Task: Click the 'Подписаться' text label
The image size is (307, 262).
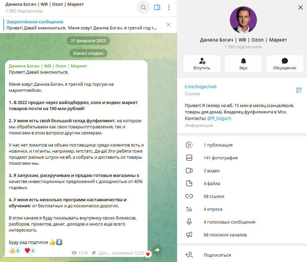Action: 217,255
